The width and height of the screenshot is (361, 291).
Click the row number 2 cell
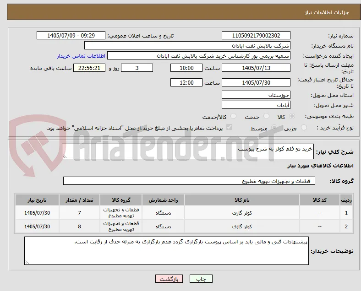(x=346, y=226)
